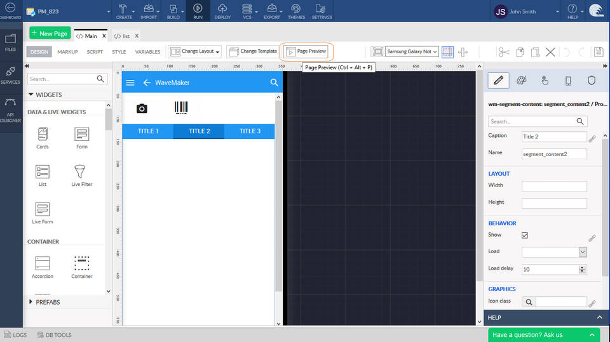Open the Security shield tab in properties

tap(591, 81)
